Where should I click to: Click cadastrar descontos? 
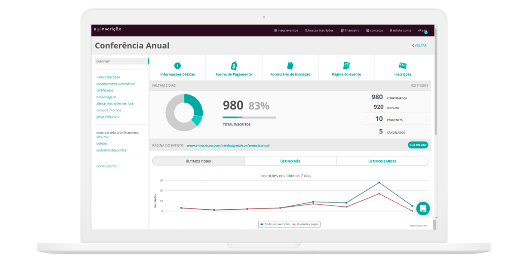tap(111, 150)
